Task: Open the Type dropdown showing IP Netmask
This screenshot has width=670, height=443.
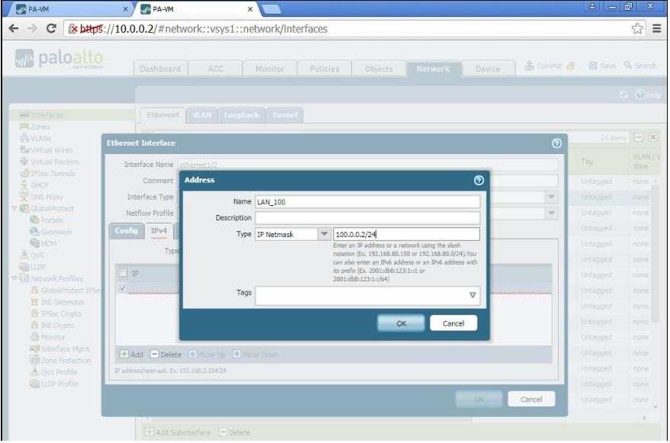Action: [323, 234]
